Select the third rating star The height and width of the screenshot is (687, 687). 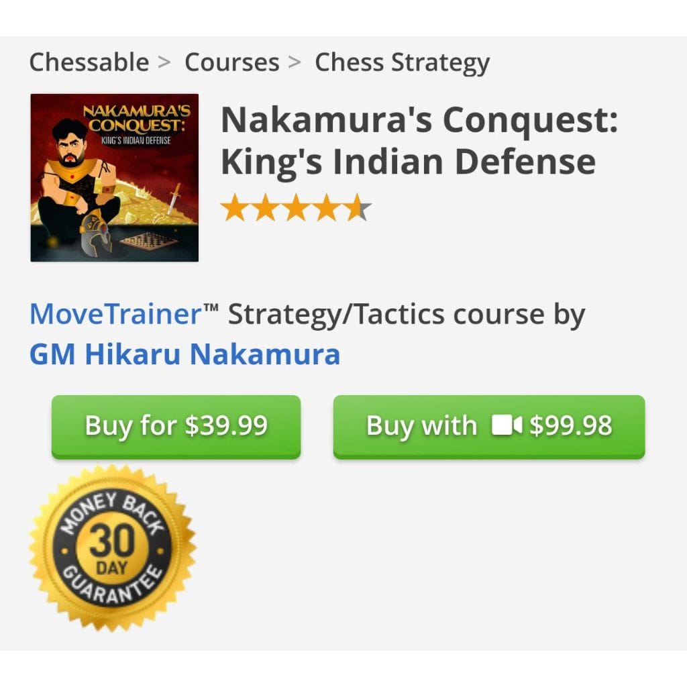pos(296,208)
